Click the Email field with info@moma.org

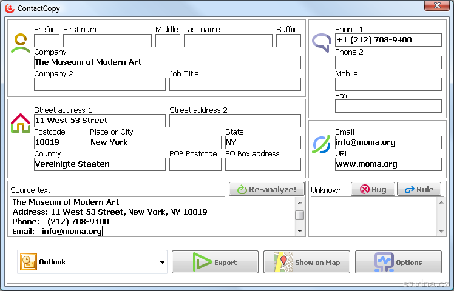(388, 142)
